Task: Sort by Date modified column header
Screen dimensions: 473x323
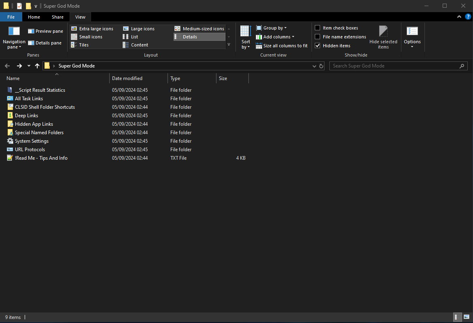Action: click(138, 78)
